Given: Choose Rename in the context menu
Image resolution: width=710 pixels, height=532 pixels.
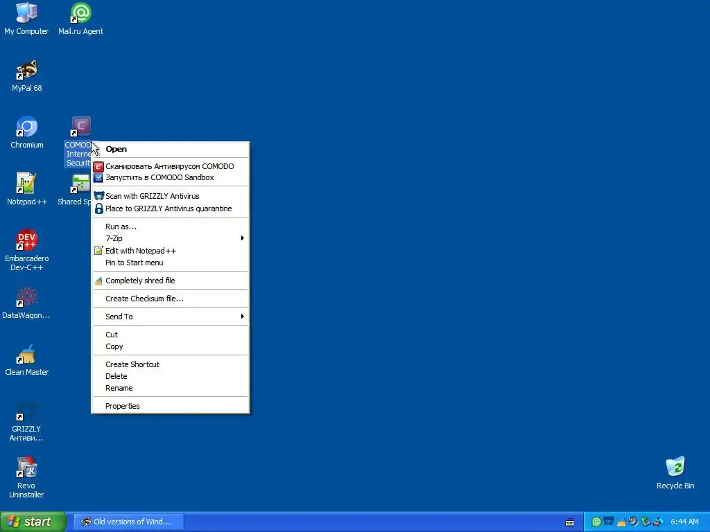Looking at the screenshot, I should 171,388.
